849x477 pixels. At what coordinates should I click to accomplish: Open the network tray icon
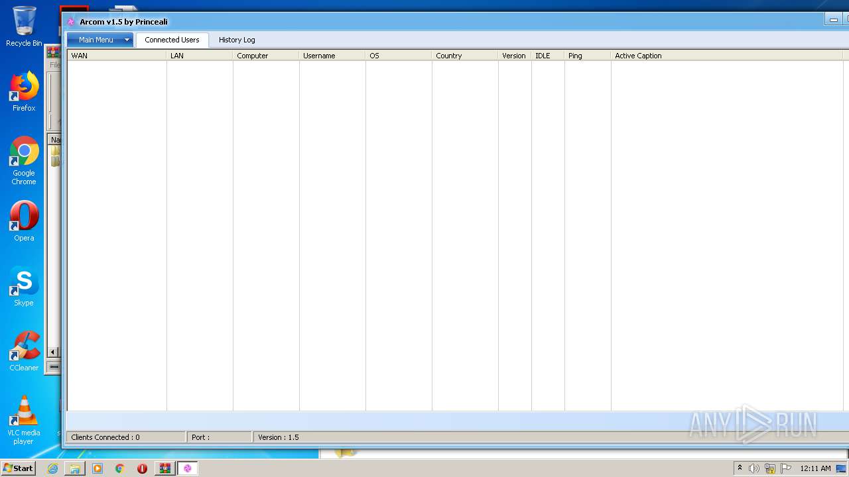tap(770, 468)
